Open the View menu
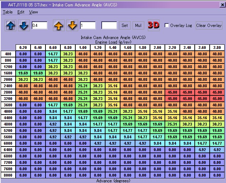Image resolution: width=226 pixels, height=183 pixels. 33,12
